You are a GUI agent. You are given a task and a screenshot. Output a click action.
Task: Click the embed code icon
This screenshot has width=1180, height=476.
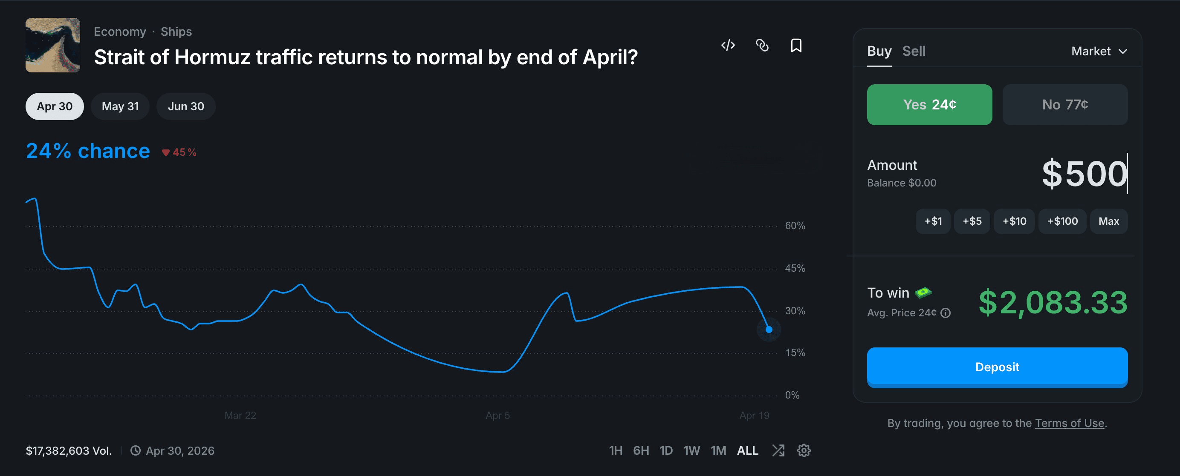728,45
